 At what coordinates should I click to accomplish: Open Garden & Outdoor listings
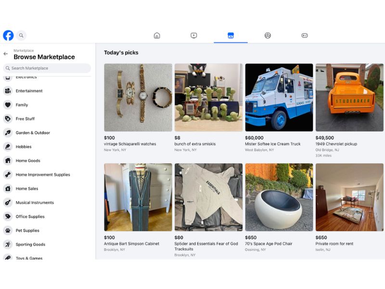(33, 133)
